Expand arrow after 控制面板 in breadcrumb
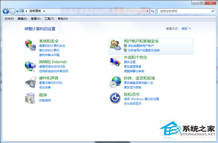This screenshot has height=143, width=218. point(44,11)
